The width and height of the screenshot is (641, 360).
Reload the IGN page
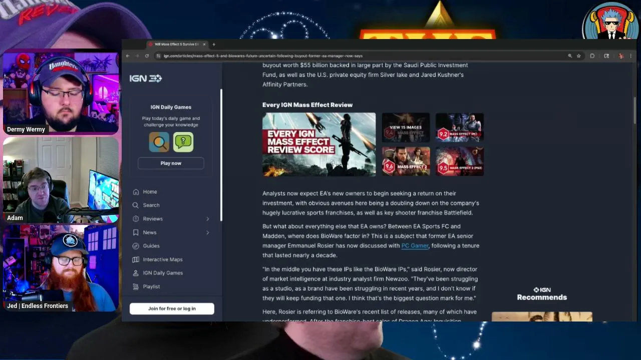pos(147,56)
